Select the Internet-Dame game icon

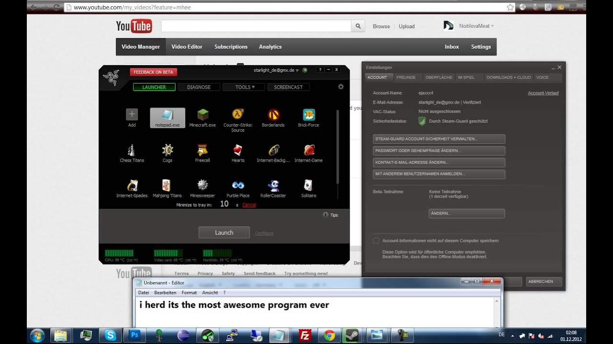coord(308,153)
